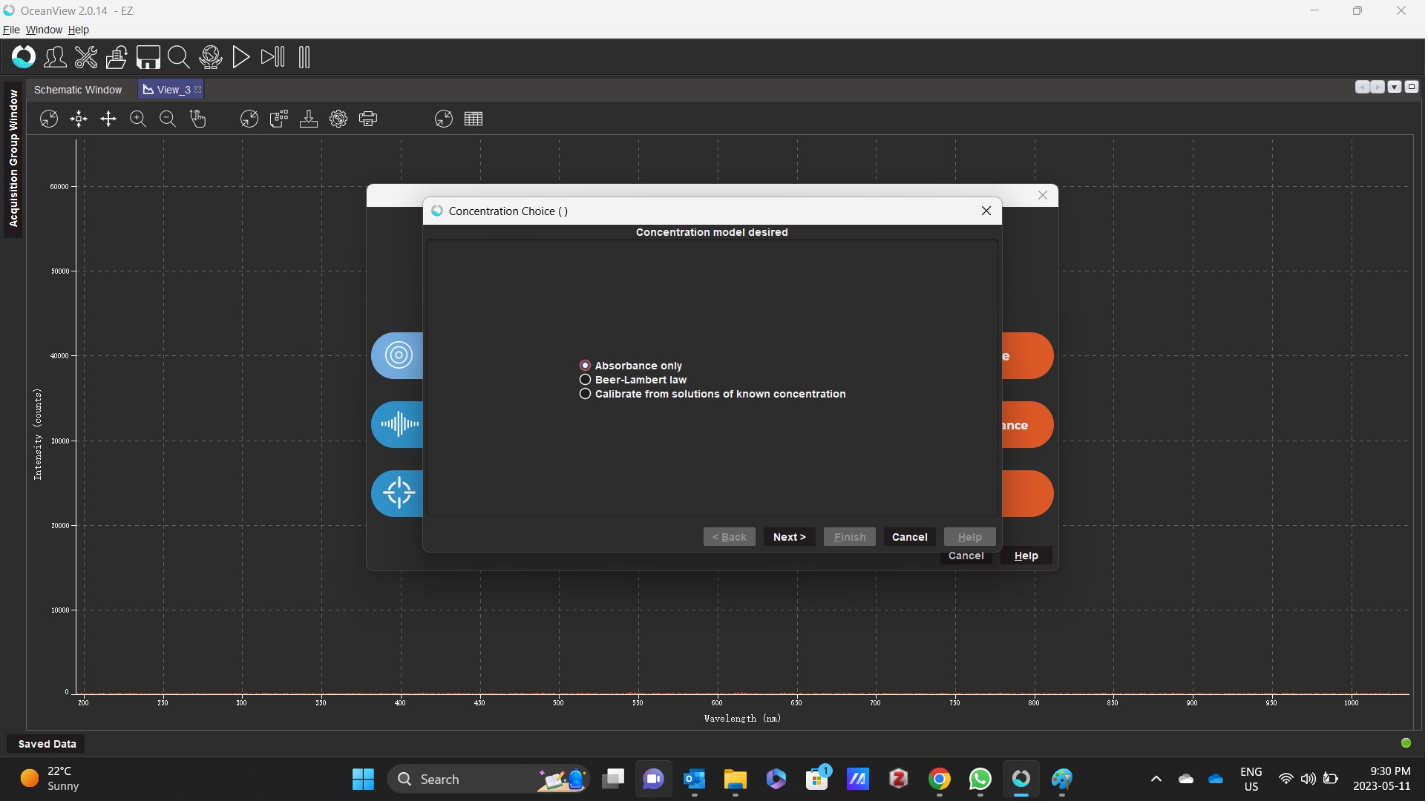Click the zoom out magnifier on graph toolbar
The image size is (1428, 804).
pos(168,119)
